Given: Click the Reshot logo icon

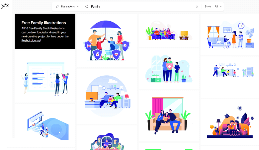Looking at the screenshot, I should tap(5, 6).
